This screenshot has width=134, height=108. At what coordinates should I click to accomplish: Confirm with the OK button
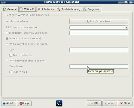(94, 103)
